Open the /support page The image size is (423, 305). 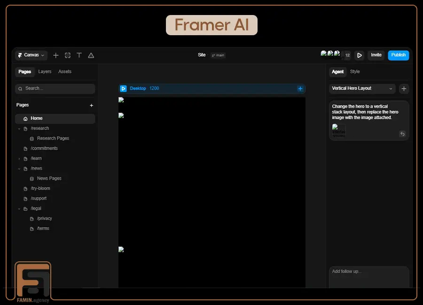coord(39,198)
